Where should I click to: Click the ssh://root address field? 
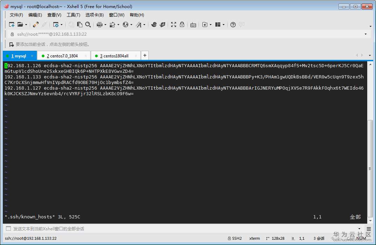point(188,34)
